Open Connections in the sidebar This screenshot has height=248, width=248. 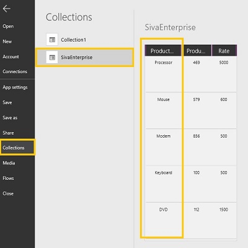pyautogui.click(x=15, y=71)
